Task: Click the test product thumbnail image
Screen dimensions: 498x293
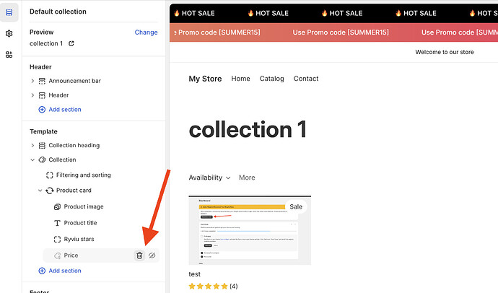Action: click(x=249, y=230)
